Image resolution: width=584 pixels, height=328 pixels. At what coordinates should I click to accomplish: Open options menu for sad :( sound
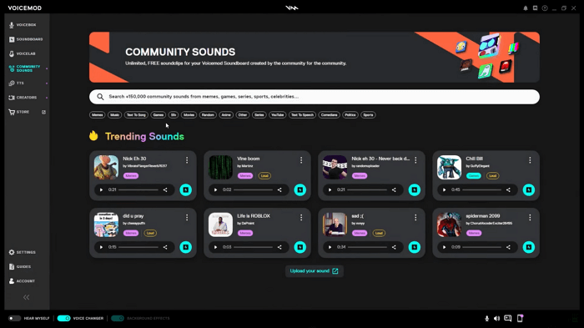pos(415,218)
